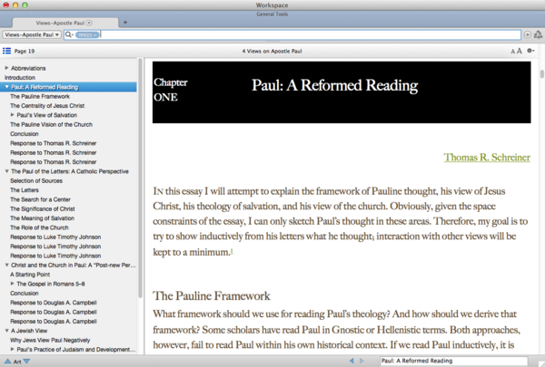The width and height of the screenshot is (545, 367).
Task: Select Christ and the Church in Paul entry
Action: coord(73,265)
